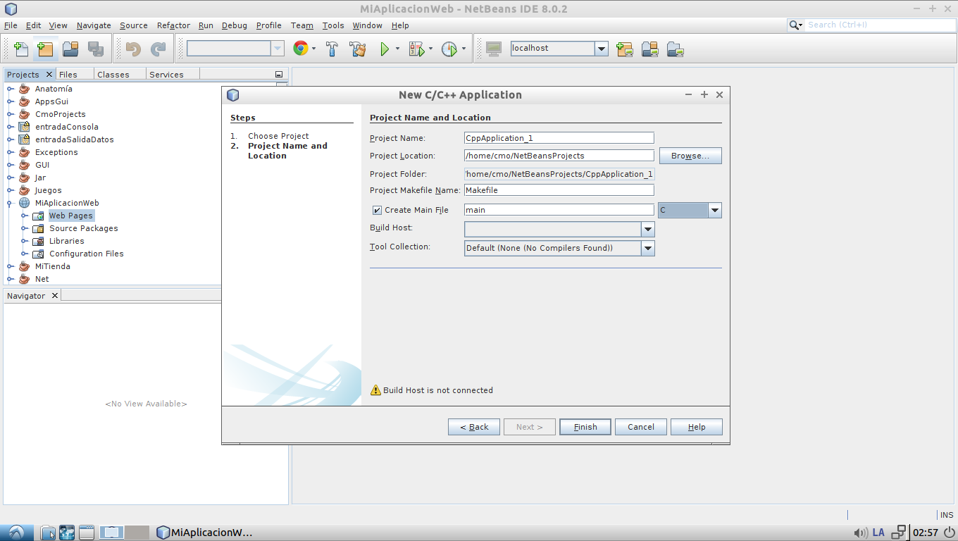Click the New File toolbar icon

coord(21,49)
